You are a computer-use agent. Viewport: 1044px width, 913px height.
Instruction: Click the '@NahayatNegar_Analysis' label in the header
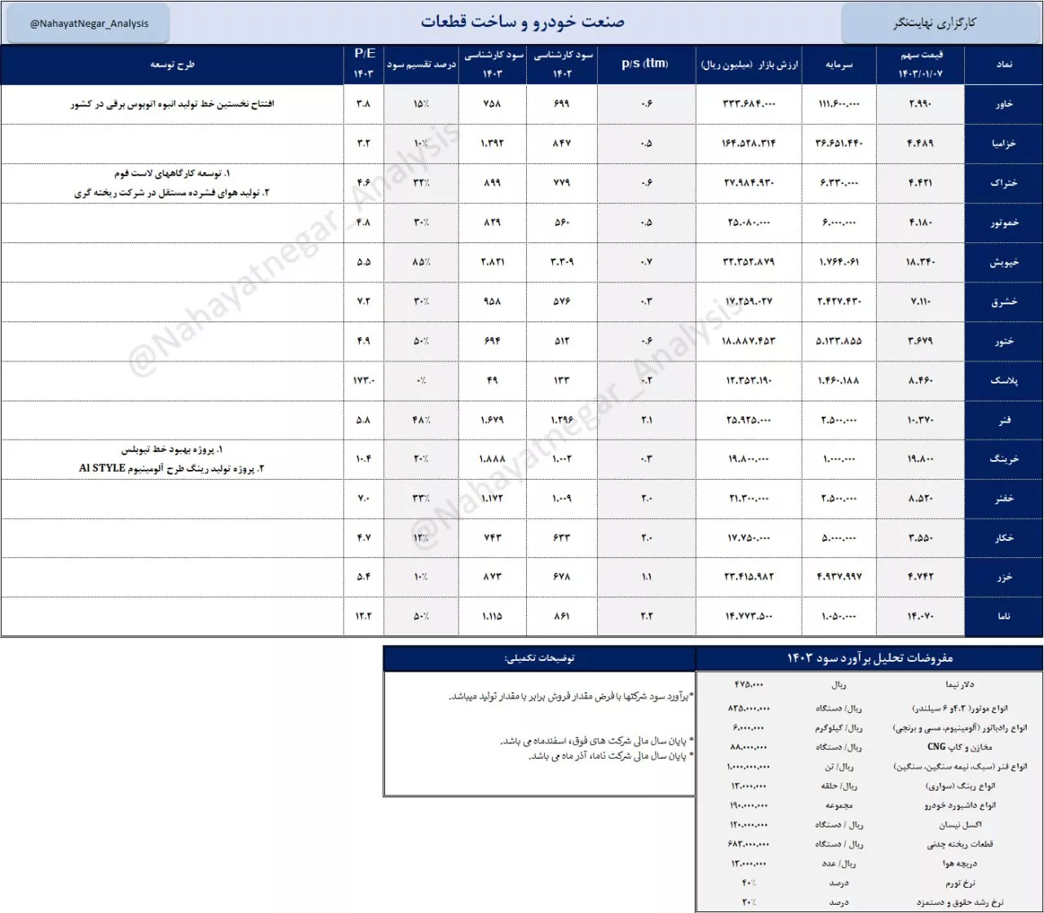coord(89,24)
